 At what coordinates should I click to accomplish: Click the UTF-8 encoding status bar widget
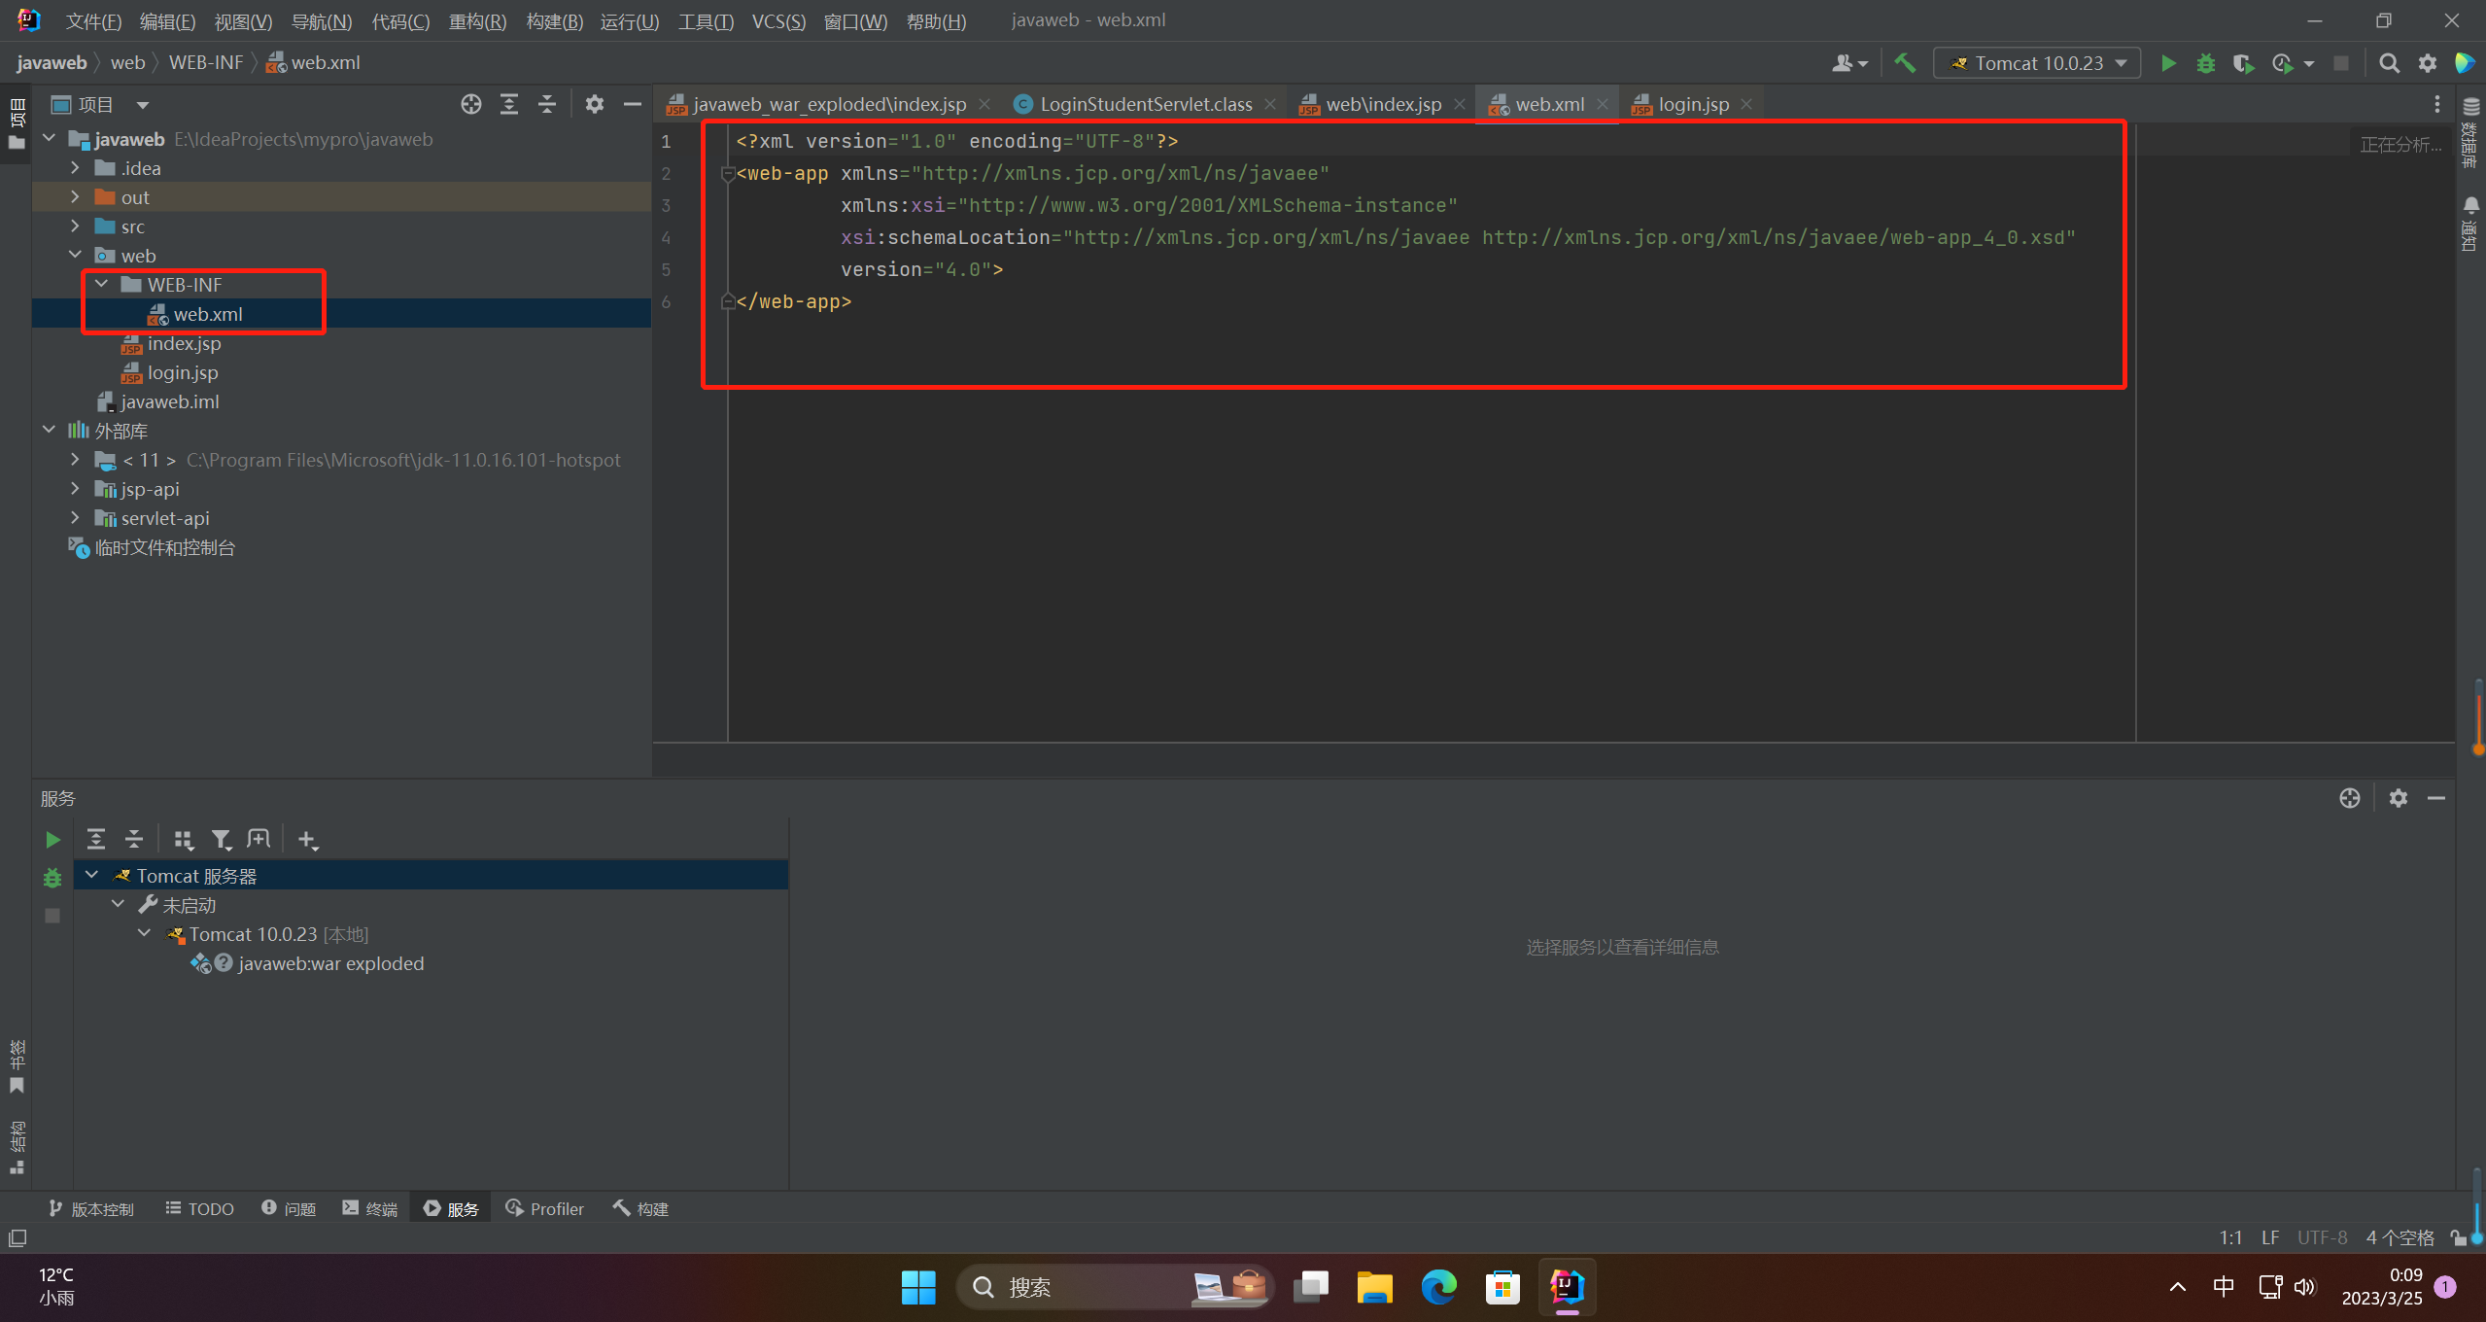[x=2321, y=1237]
